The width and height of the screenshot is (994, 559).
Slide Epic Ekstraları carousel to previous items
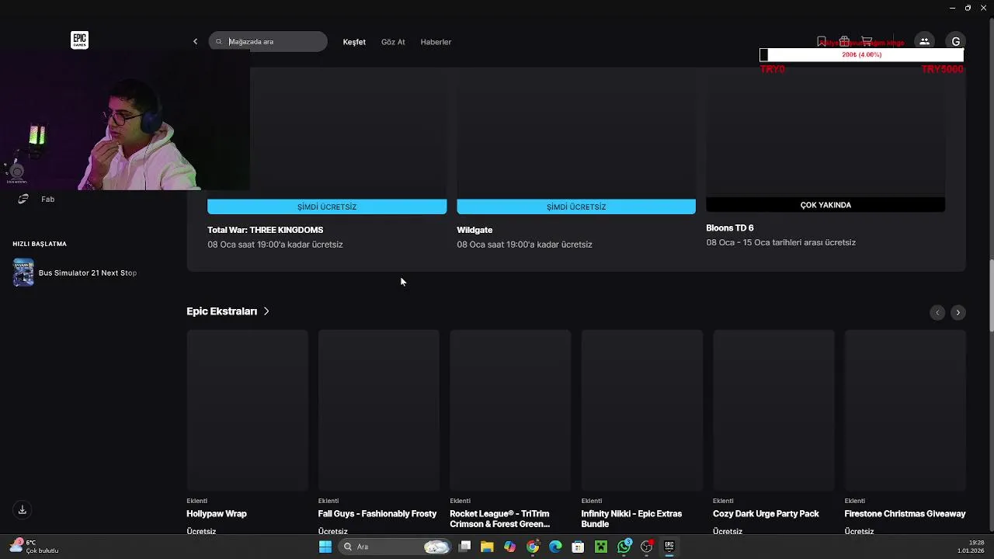(937, 312)
